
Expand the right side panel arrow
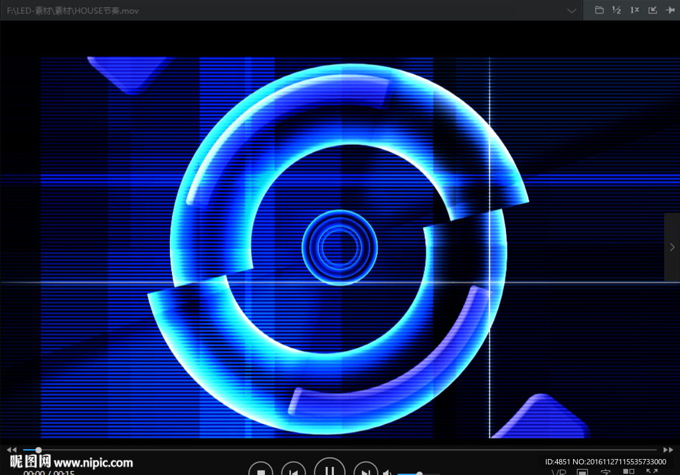[x=672, y=247]
